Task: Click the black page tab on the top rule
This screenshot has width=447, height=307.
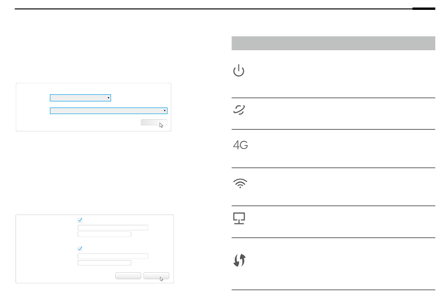Action: point(423,9)
